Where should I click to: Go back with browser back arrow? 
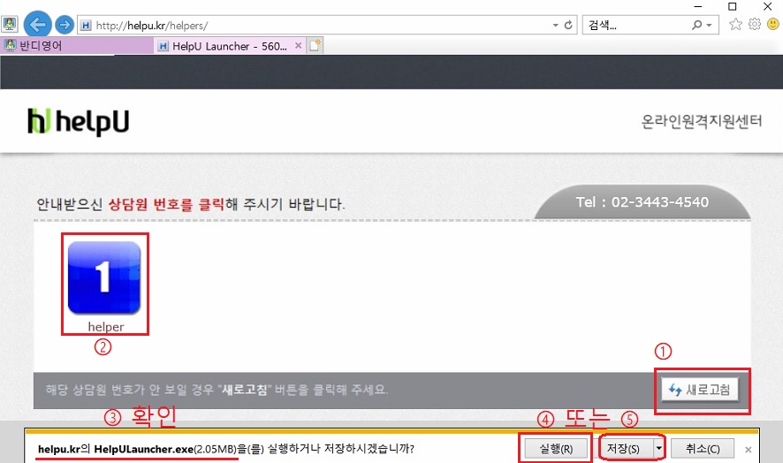[37, 24]
